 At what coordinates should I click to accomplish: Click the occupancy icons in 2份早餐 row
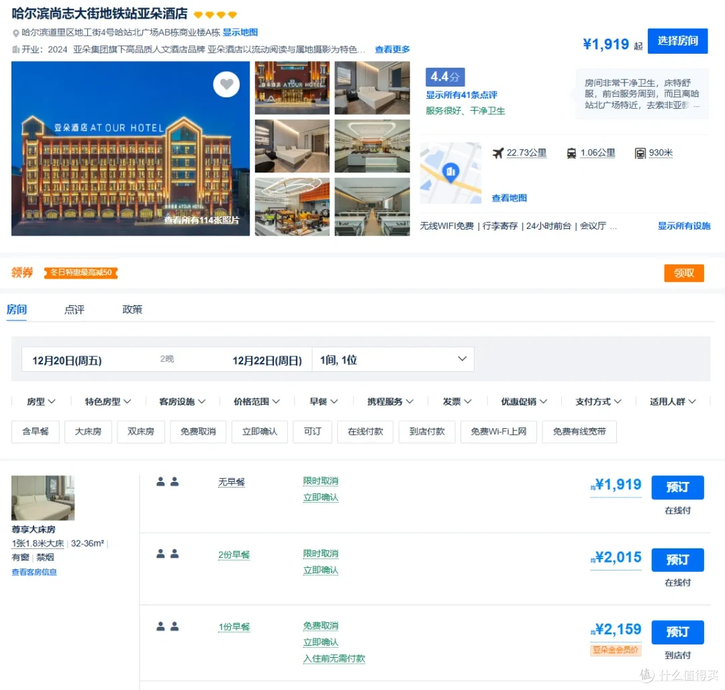(x=167, y=554)
